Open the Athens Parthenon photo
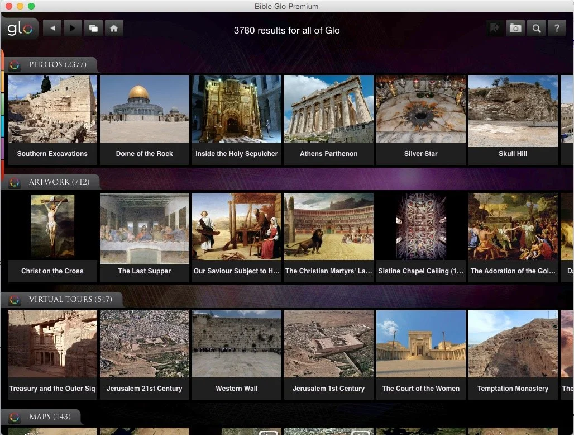This screenshot has height=435, width=574. 329,120
